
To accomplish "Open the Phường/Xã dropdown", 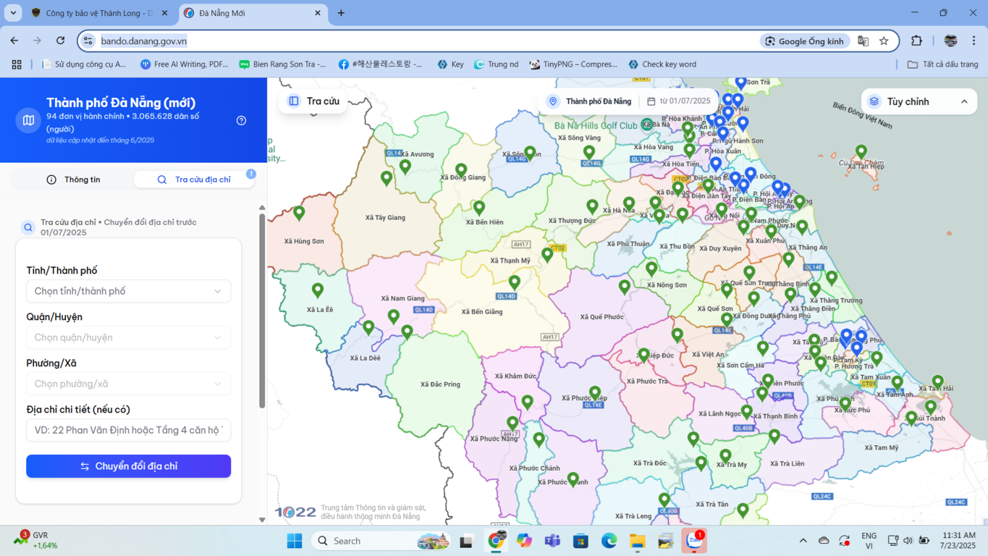I will tap(129, 384).
